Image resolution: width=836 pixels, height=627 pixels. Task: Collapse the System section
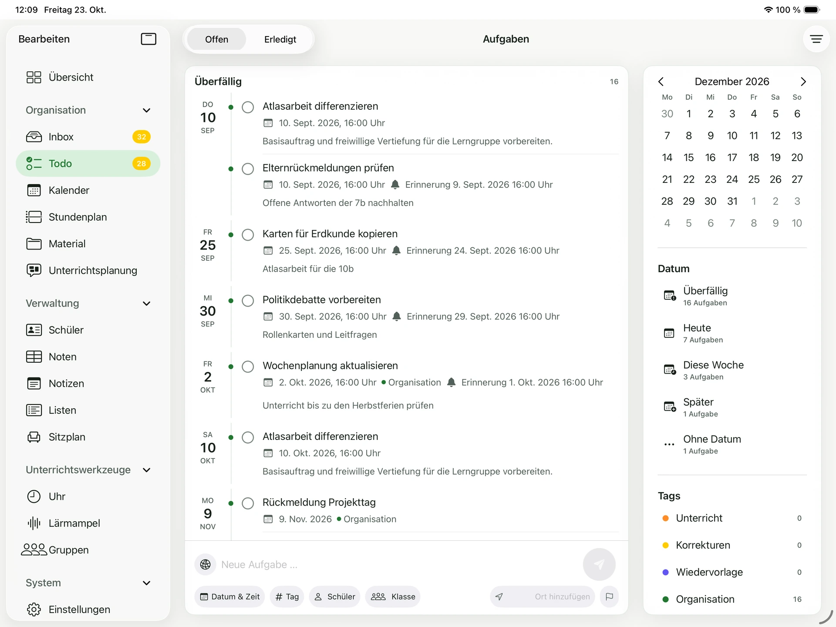(147, 583)
